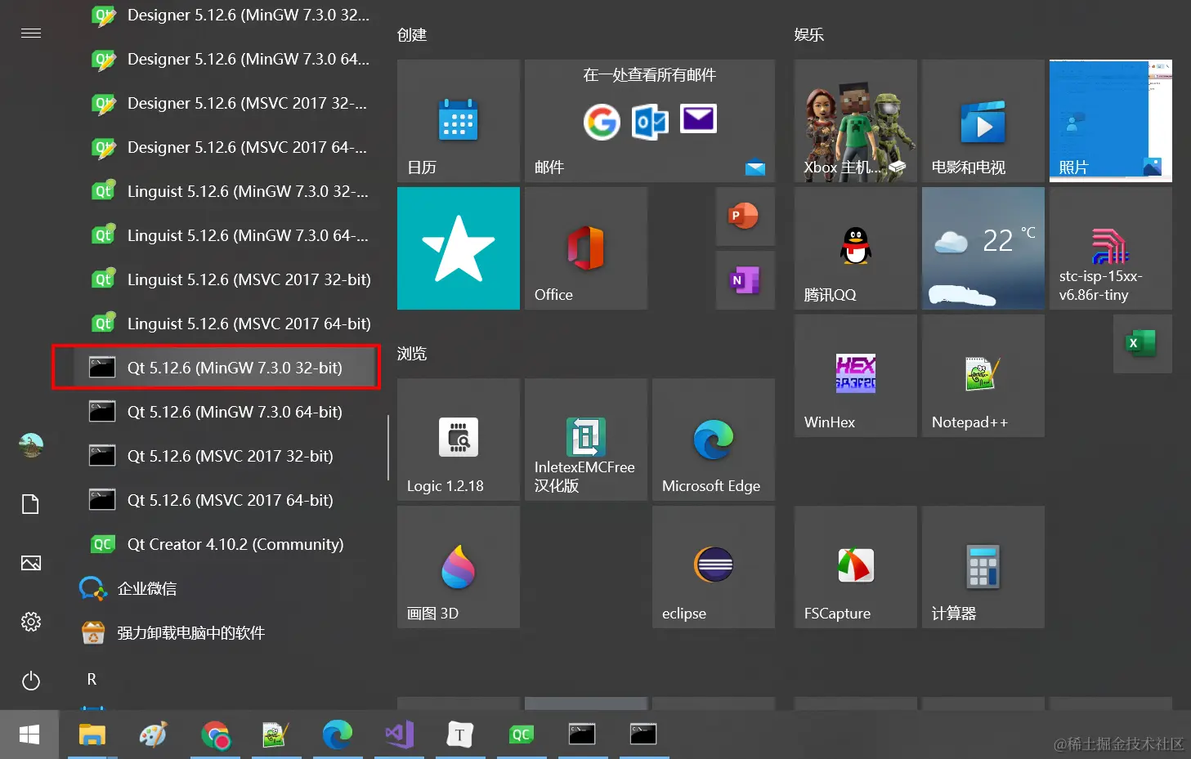The height and width of the screenshot is (759, 1191).
Task: Switch to second console window on taskbar
Action: pyautogui.click(x=643, y=734)
